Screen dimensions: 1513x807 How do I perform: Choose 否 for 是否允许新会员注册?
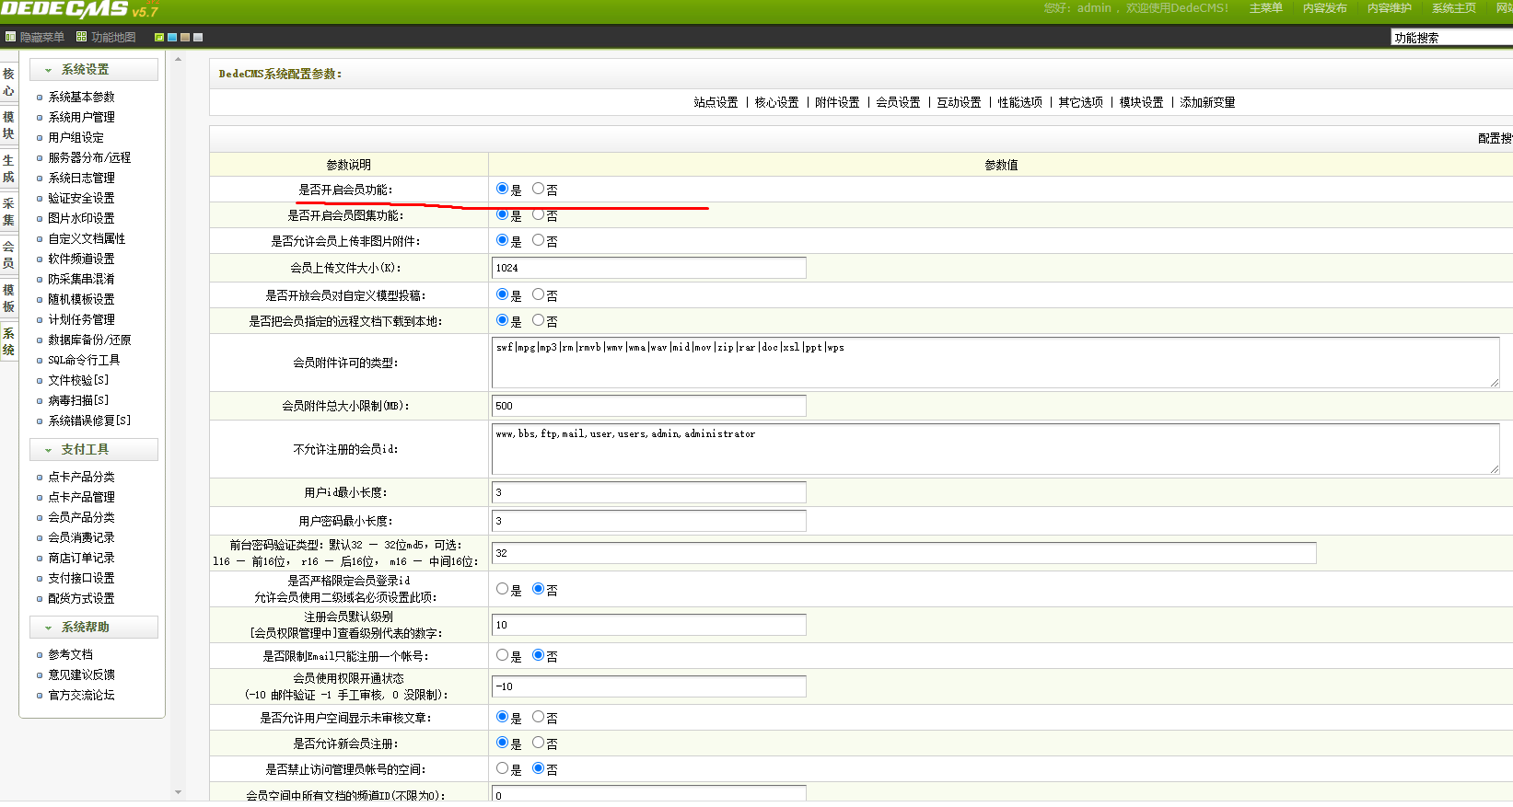pos(538,743)
